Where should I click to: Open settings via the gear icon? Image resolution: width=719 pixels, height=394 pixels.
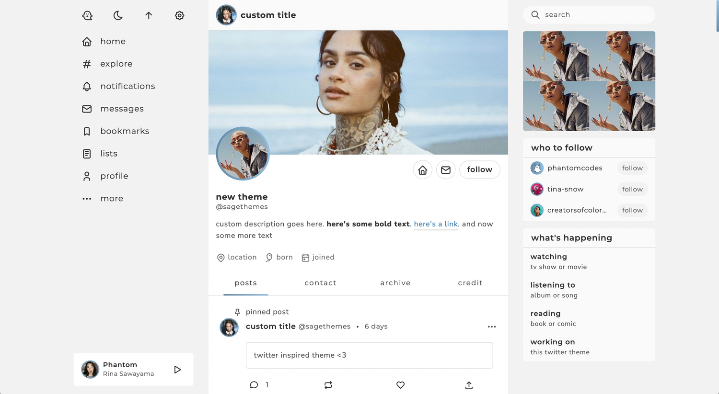[180, 15]
